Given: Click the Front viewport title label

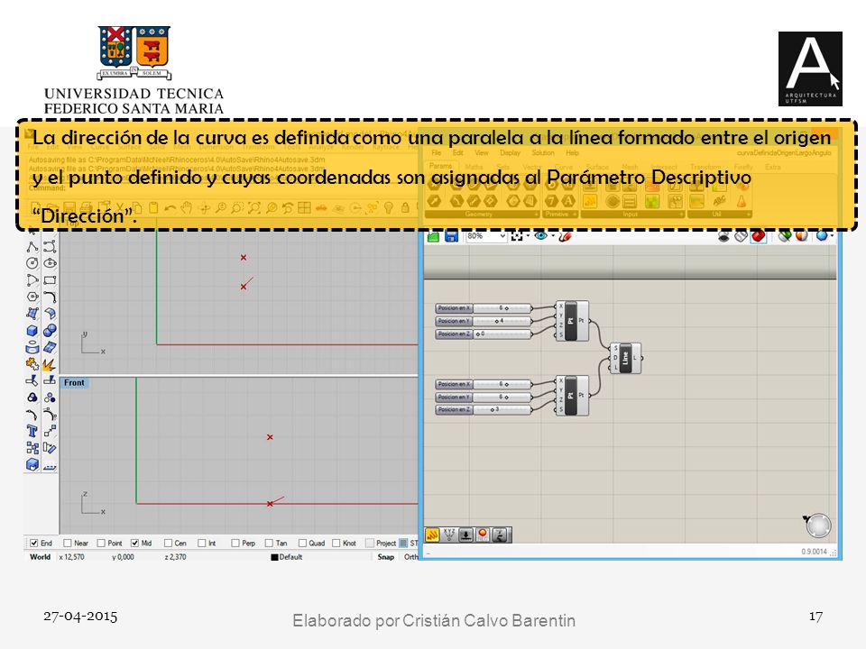Looking at the screenshot, I should tap(74, 382).
